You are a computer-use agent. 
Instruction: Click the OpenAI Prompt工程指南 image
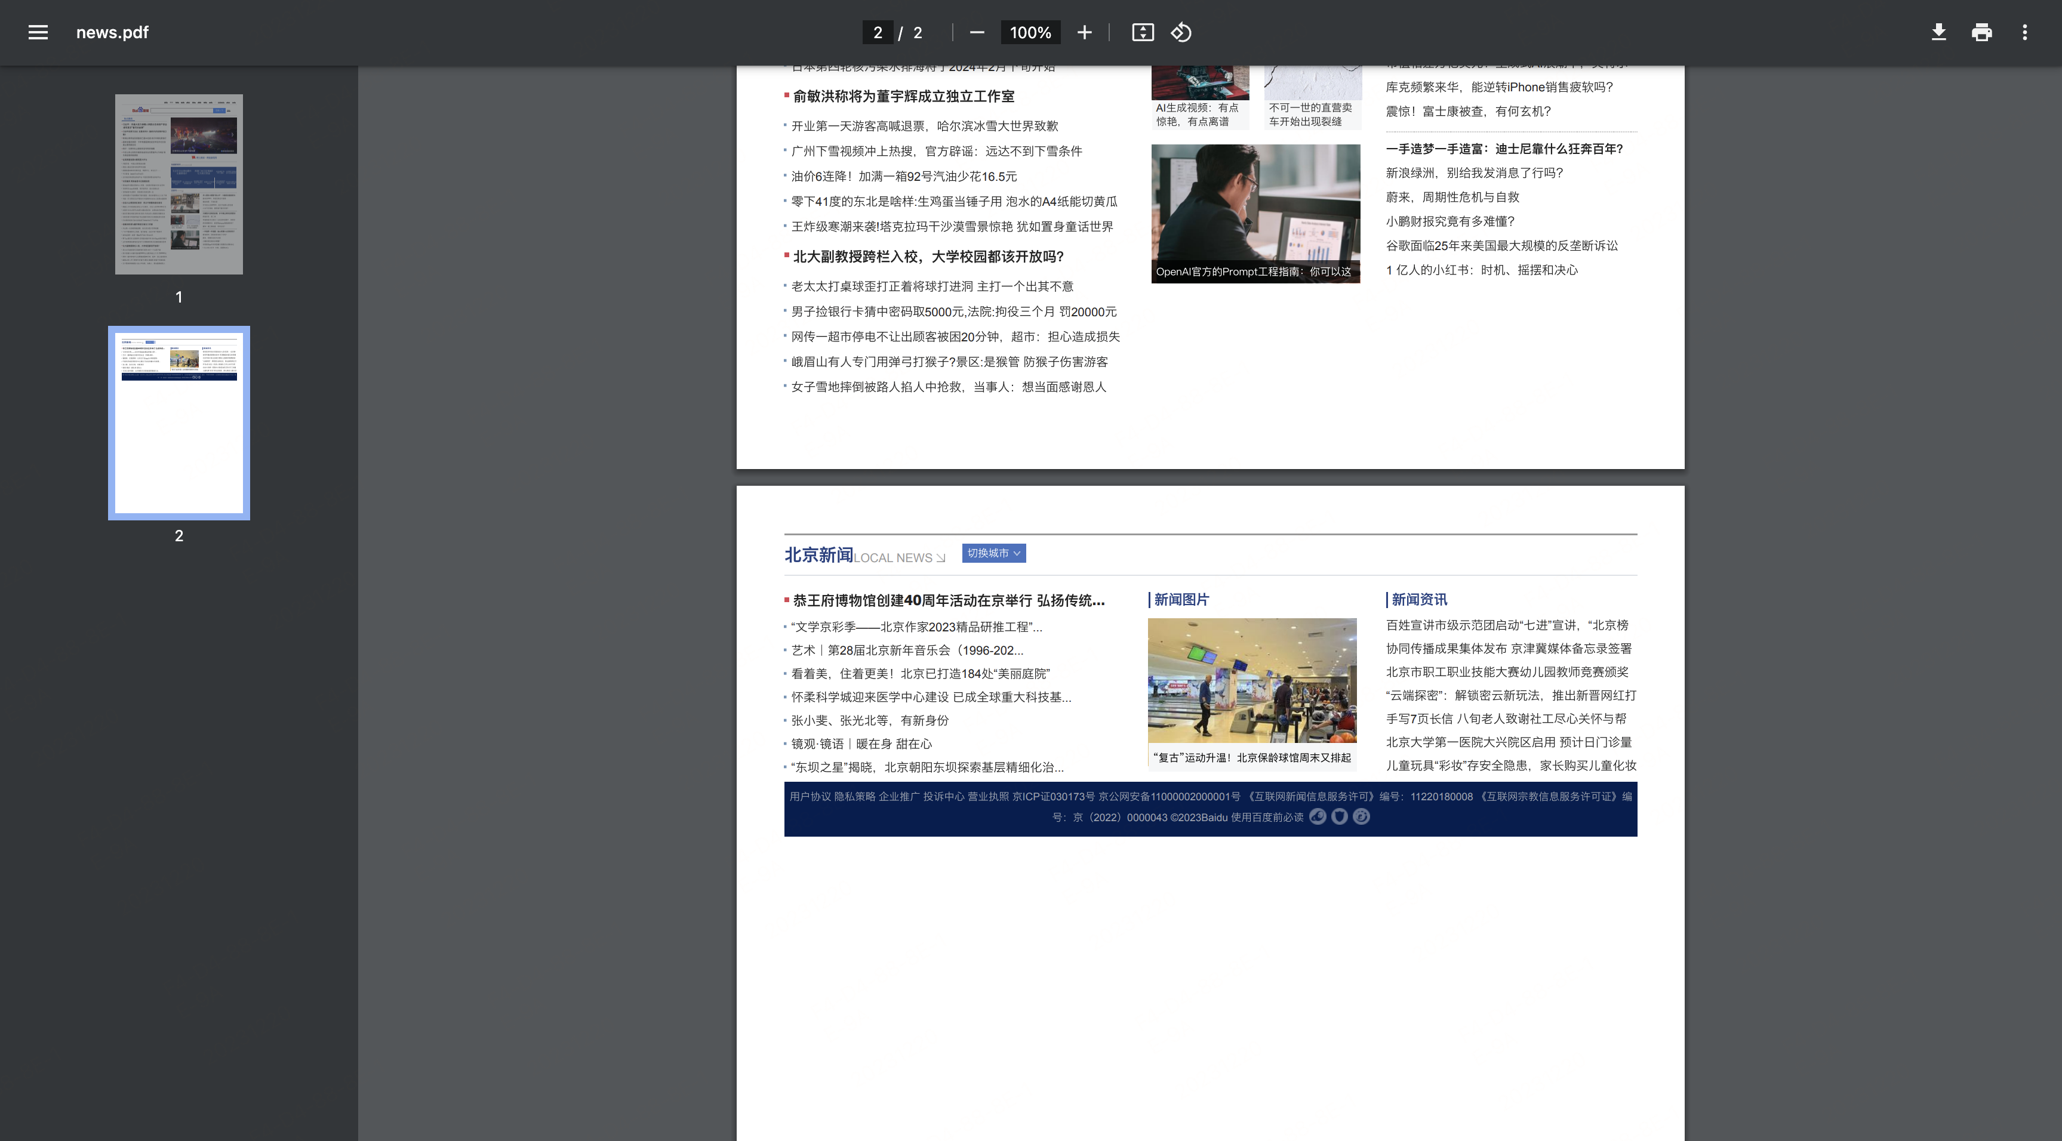pyautogui.click(x=1255, y=213)
